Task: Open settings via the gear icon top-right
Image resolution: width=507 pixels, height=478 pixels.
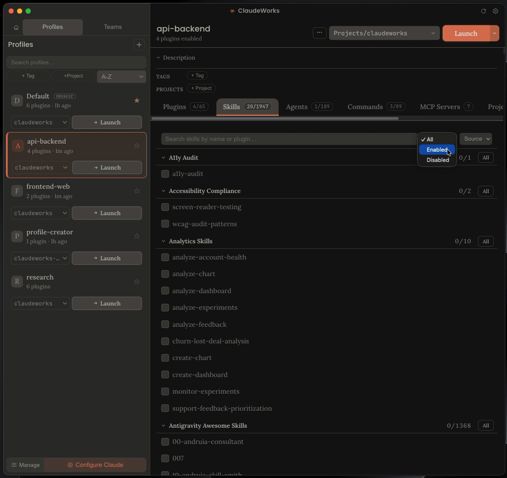Action: click(x=496, y=11)
